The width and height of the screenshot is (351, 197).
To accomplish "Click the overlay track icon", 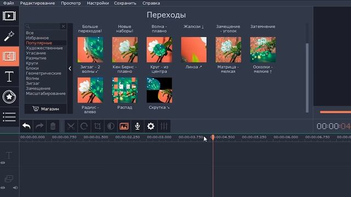I will (9, 179).
